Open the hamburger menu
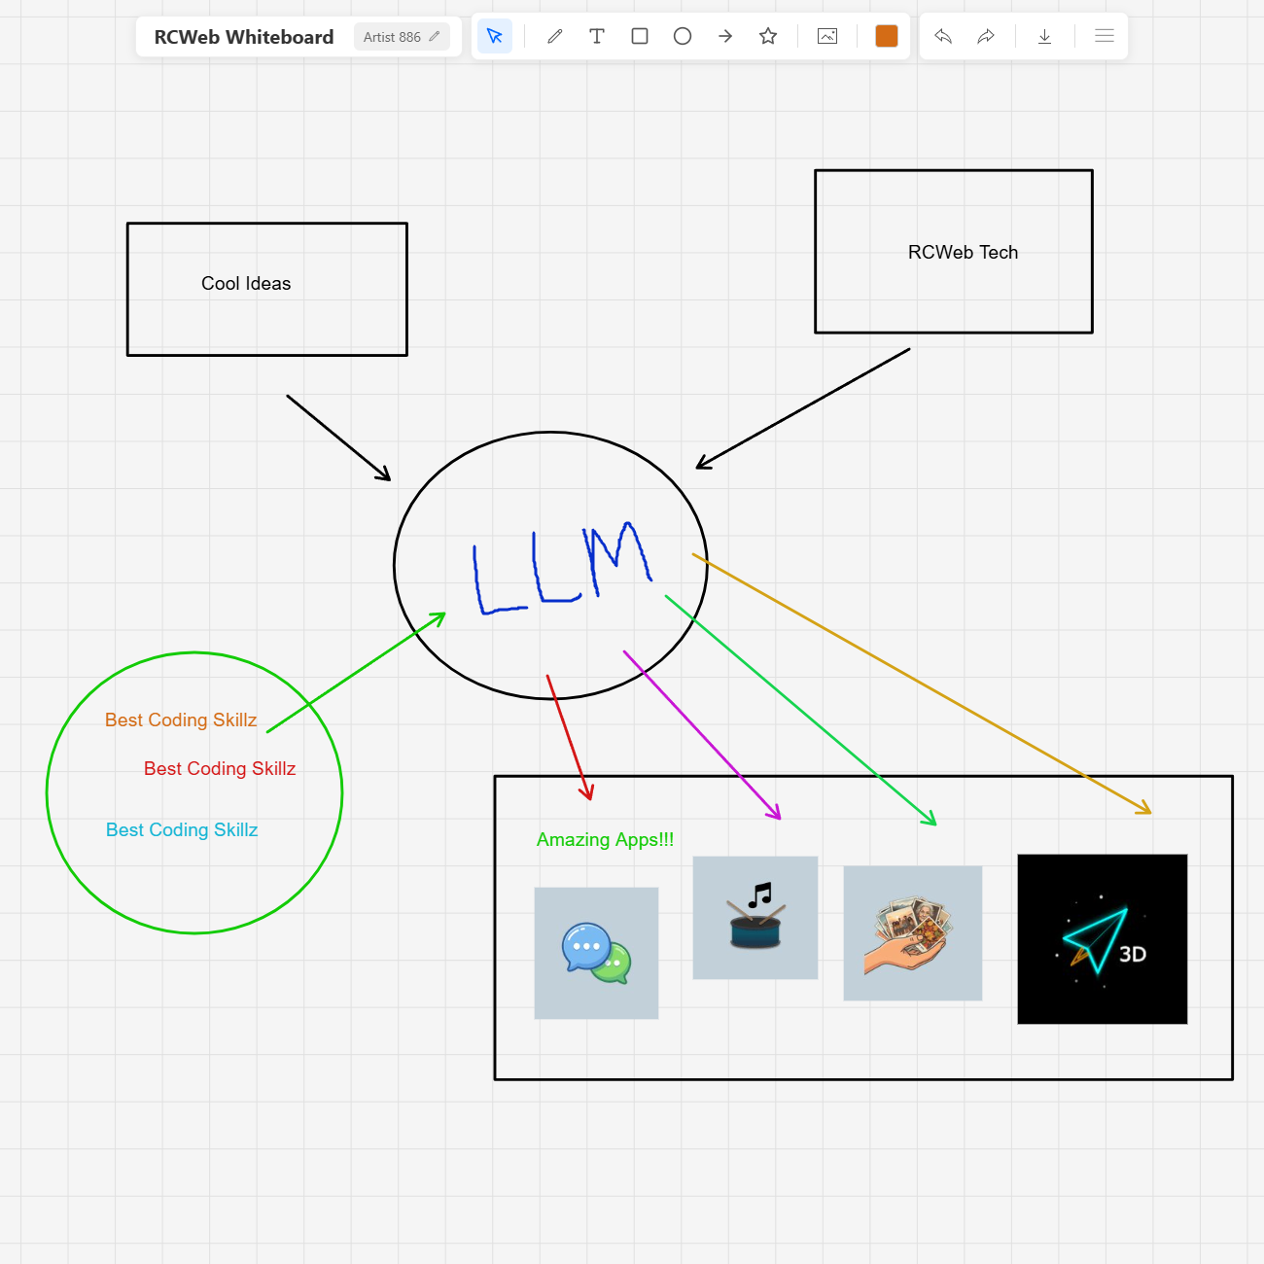This screenshot has width=1264, height=1264. [x=1104, y=36]
